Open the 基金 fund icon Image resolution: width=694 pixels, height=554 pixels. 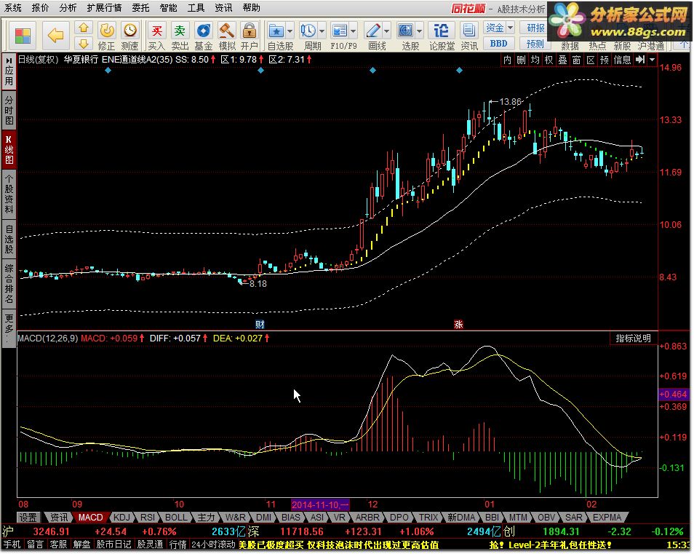point(203,36)
